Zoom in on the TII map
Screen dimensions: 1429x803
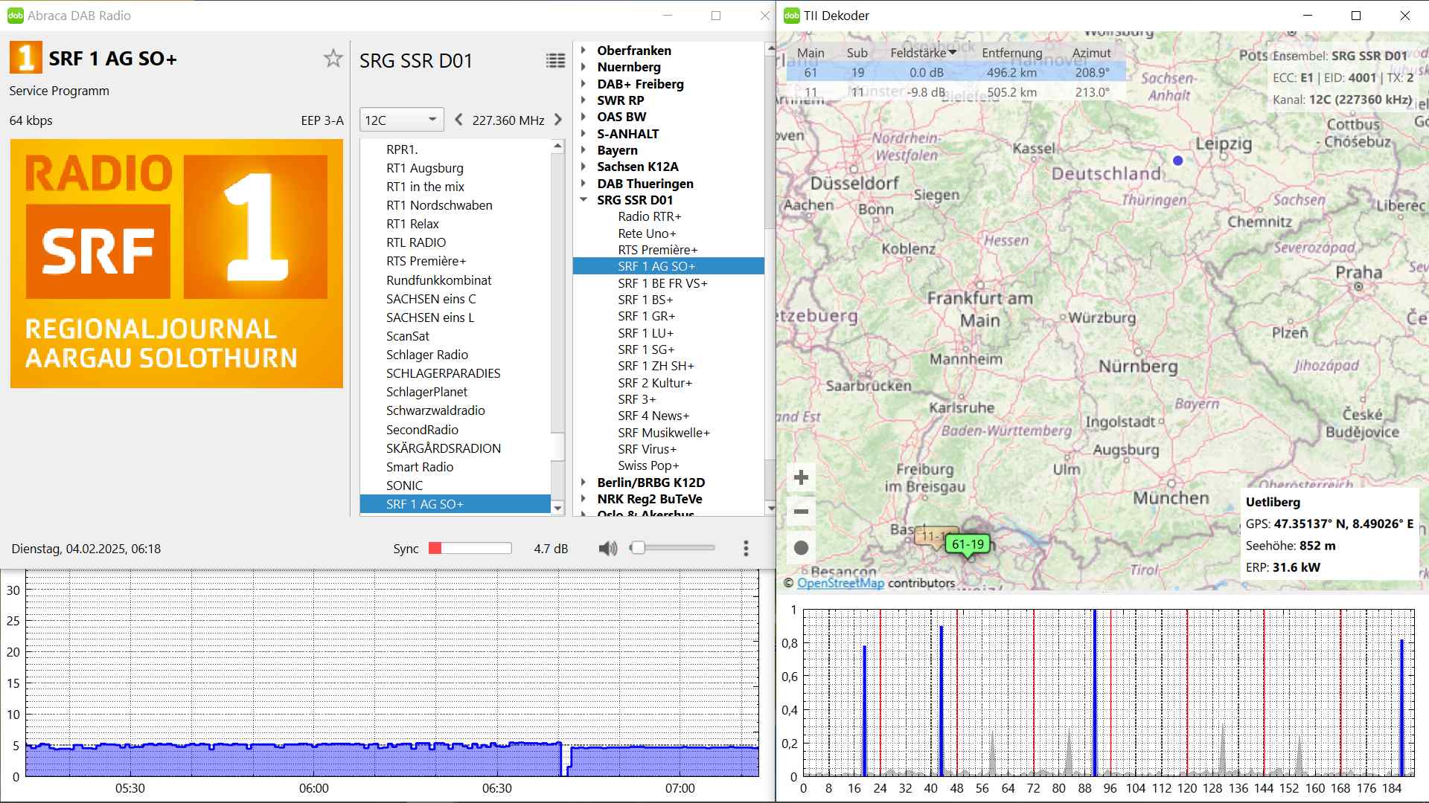[x=801, y=477]
